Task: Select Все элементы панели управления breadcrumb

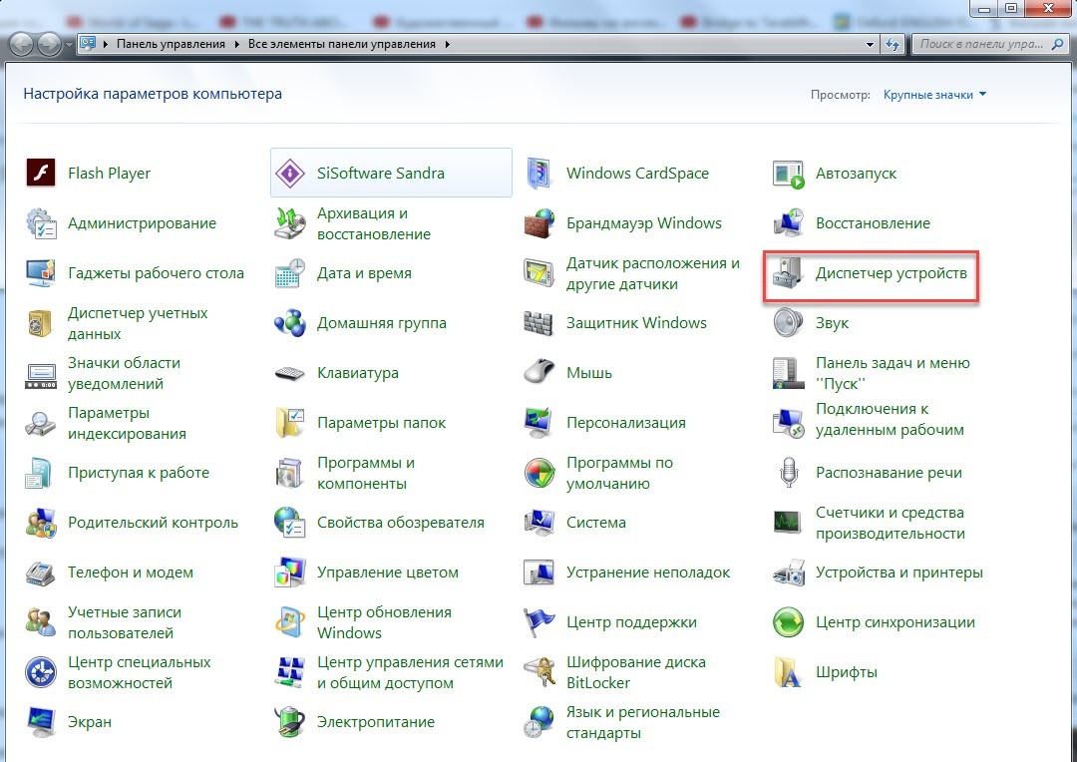Action: pyautogui.click(x=342, y=45)
